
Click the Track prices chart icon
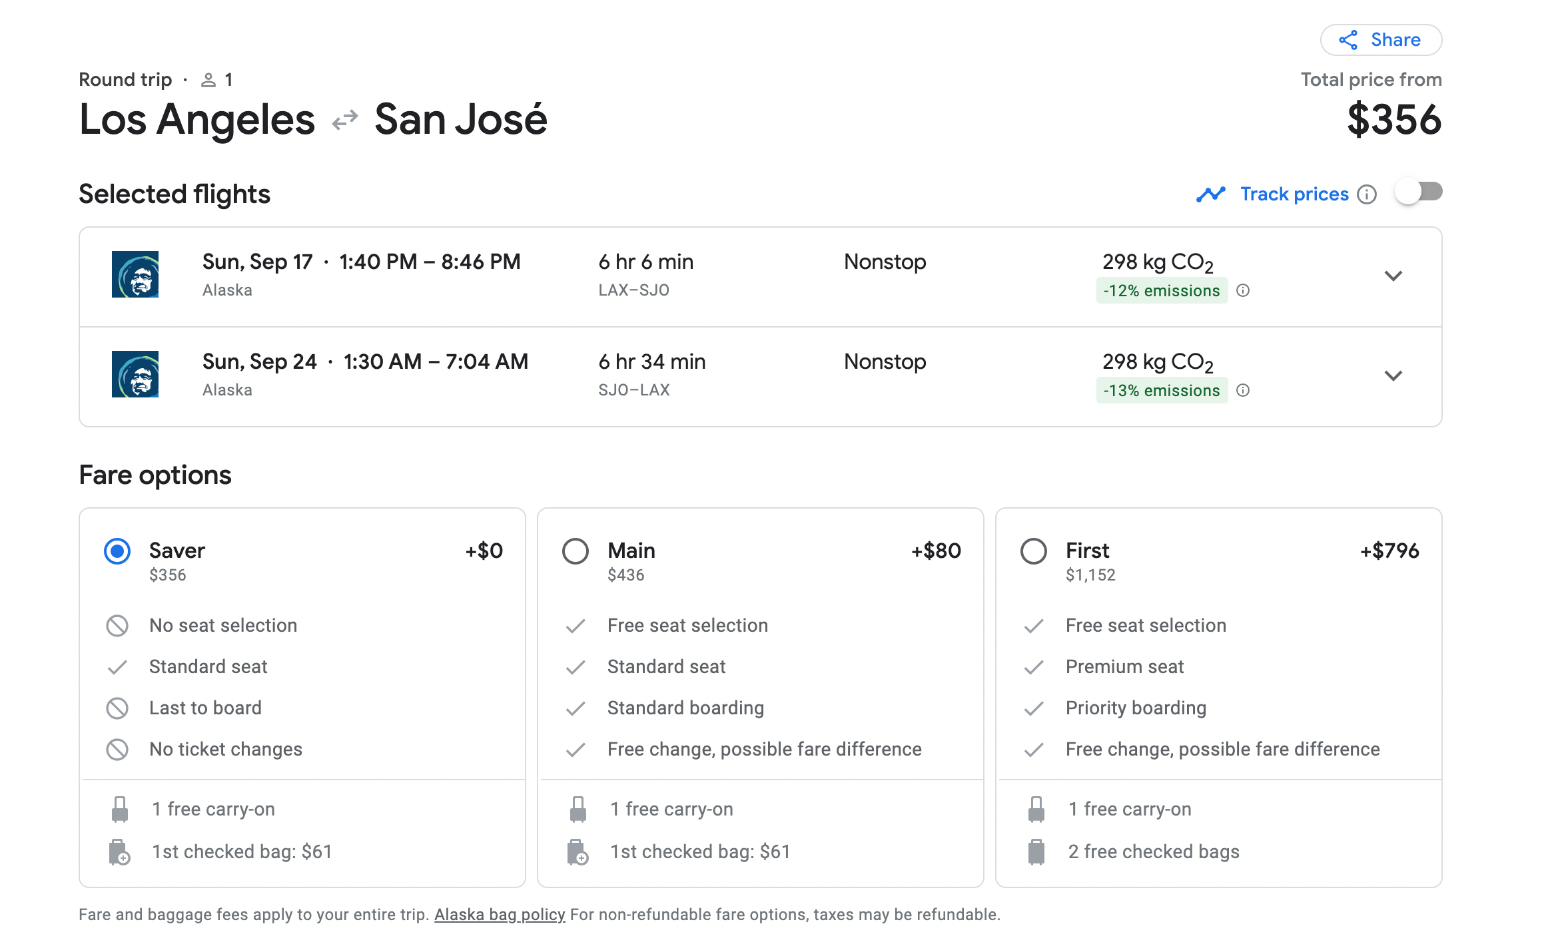(x=1210, y=194)
